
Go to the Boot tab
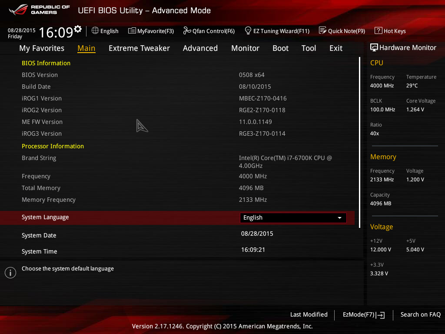(x=280, y=48)
